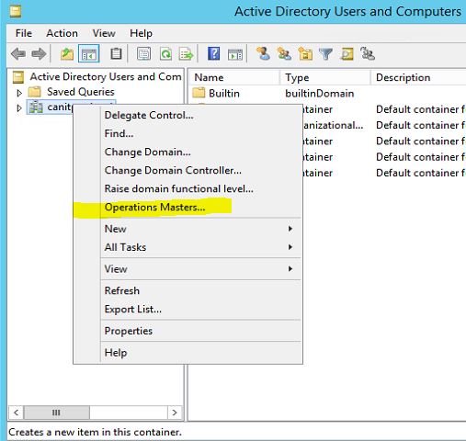
Task: Select Change Domain Controller... menu entry
Action: click(188, 170)
